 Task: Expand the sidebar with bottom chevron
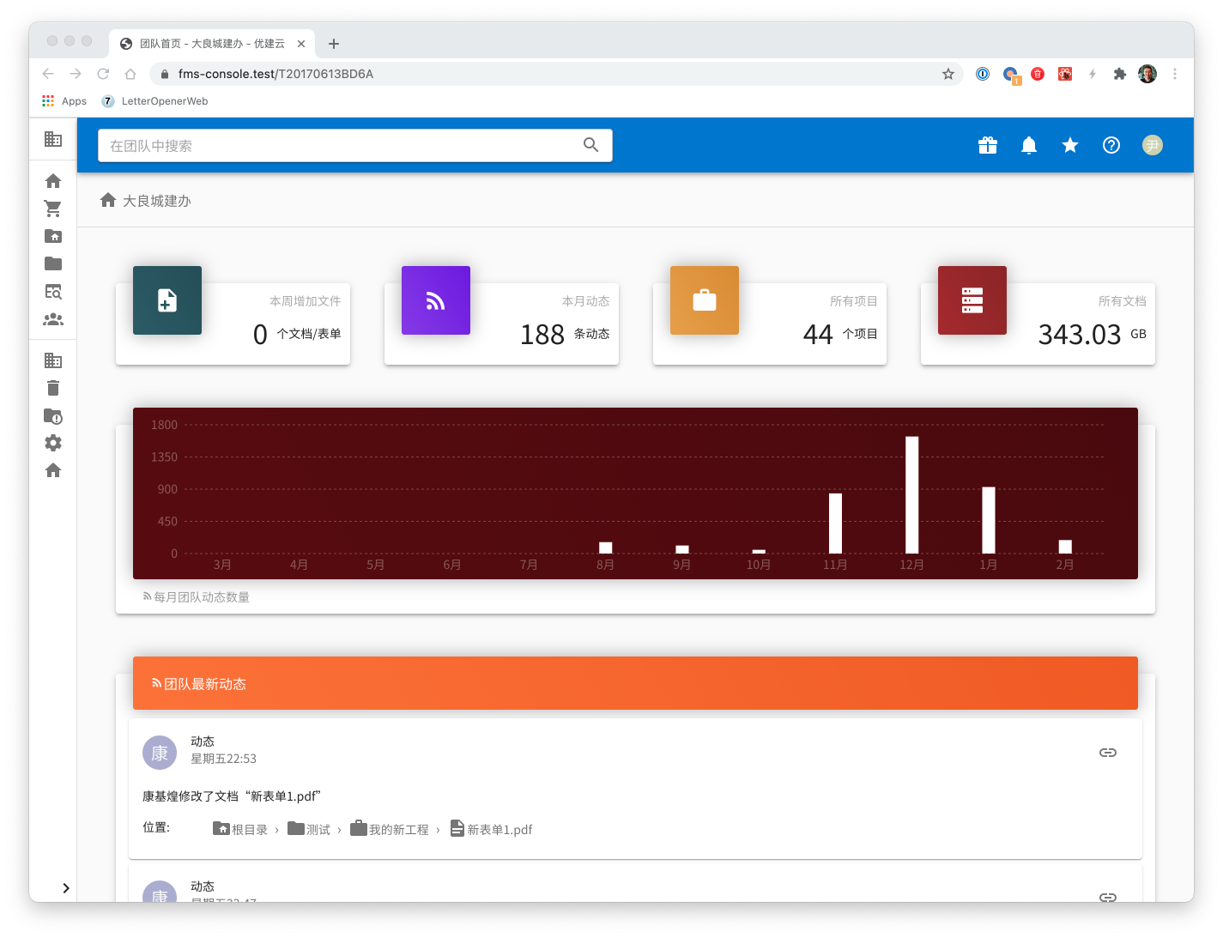point(65,888)
